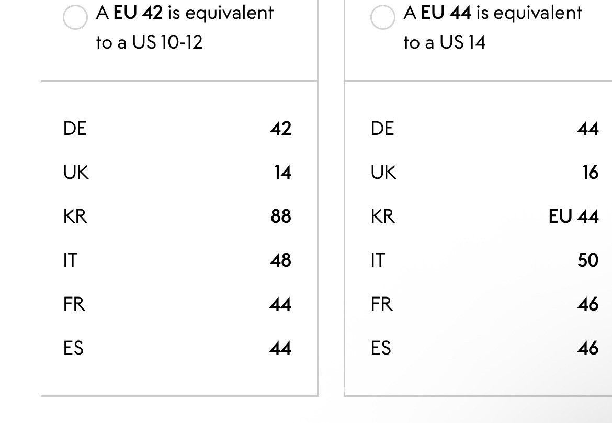
Task: Click the DE size 42 value
Action: point(280,129)
